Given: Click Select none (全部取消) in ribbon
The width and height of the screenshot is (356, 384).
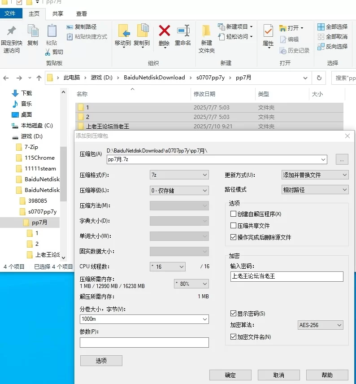Looking at the screenshot, I should 333,37.
